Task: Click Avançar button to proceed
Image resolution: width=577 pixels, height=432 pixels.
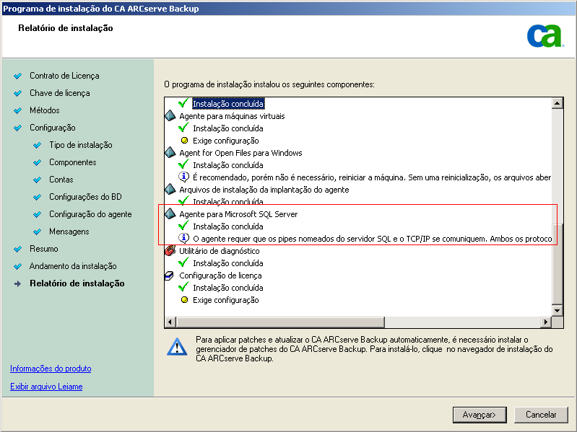Action: tap(478, 415)
